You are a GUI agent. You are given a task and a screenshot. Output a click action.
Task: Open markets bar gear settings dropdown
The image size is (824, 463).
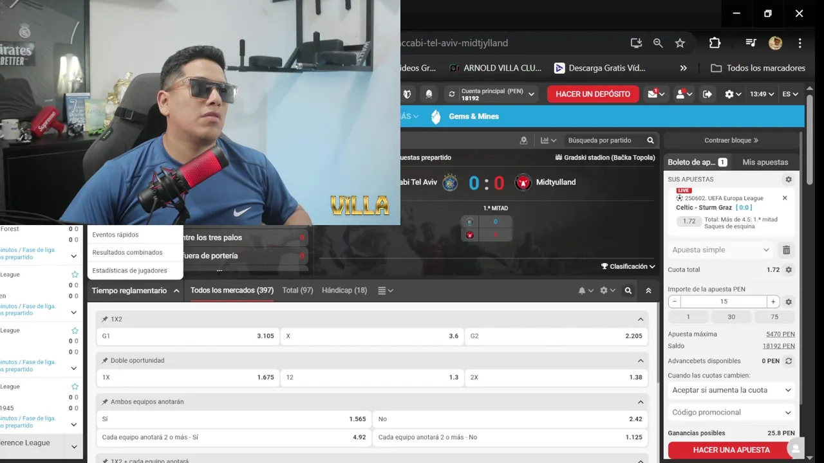pos(607,291)
